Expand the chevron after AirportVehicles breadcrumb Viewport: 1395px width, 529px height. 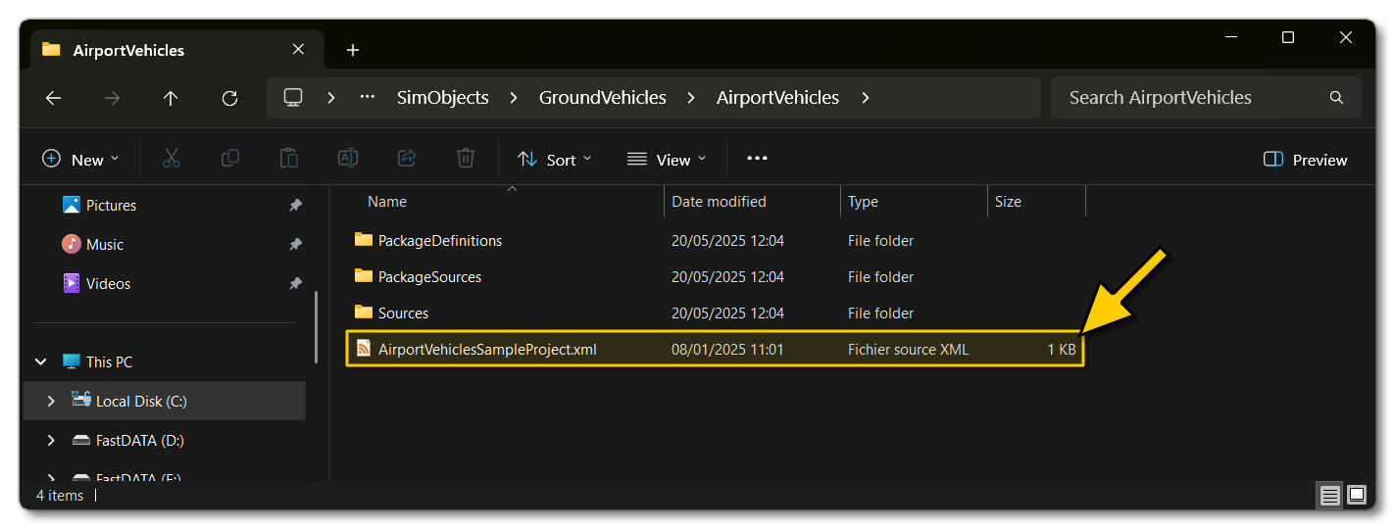coord(865,98)
